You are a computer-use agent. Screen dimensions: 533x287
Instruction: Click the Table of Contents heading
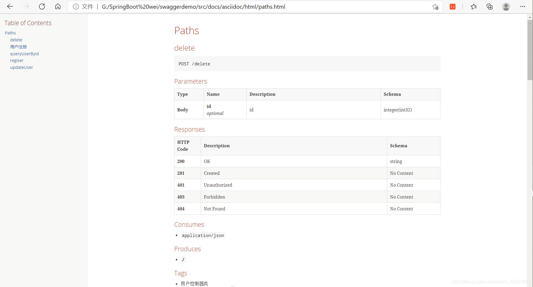(28, 23)
